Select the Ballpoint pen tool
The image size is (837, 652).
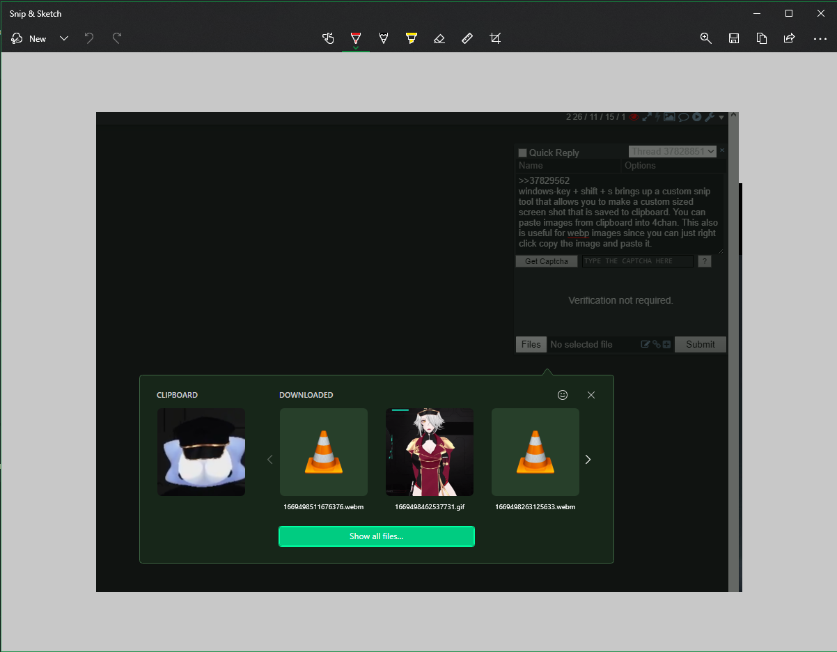coord(356,38)
